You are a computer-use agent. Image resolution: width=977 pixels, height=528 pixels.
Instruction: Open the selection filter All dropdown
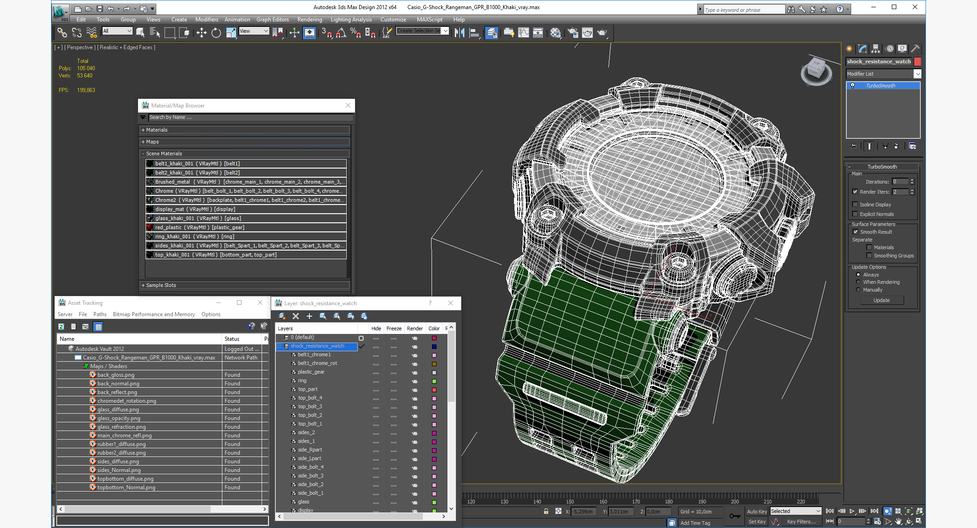coord(117,31)
